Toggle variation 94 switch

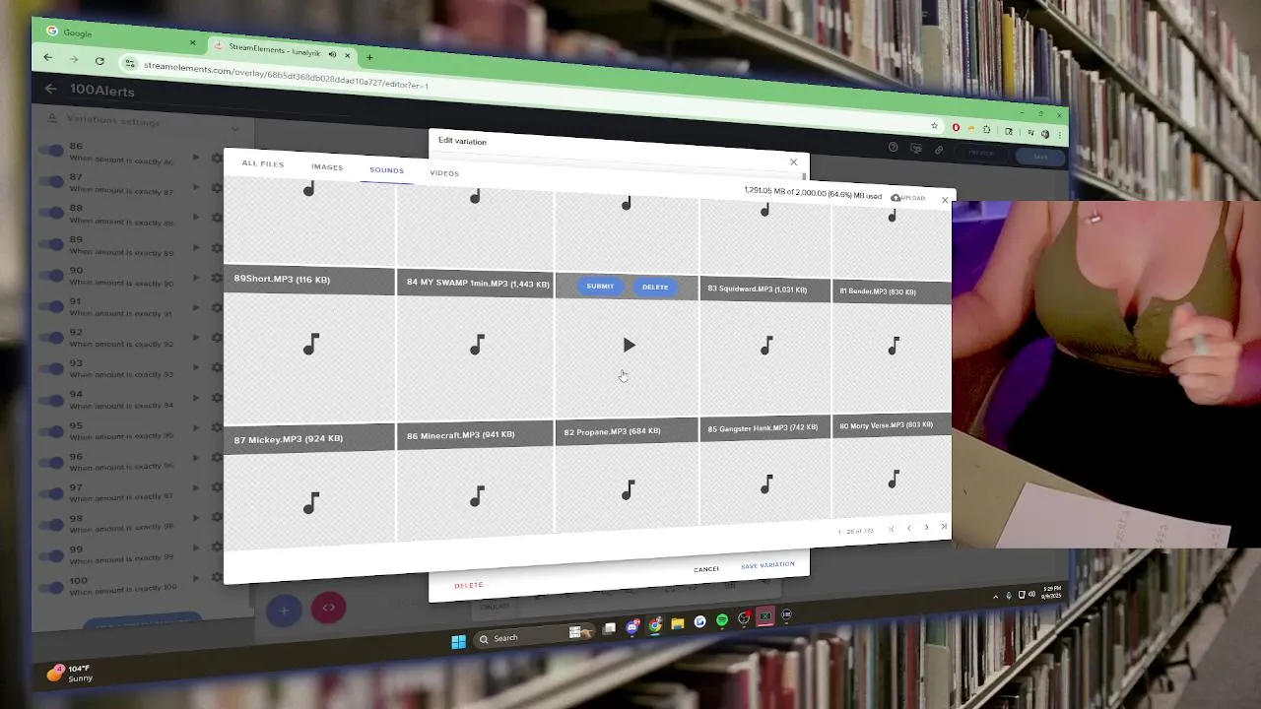(x=51, y=399)
